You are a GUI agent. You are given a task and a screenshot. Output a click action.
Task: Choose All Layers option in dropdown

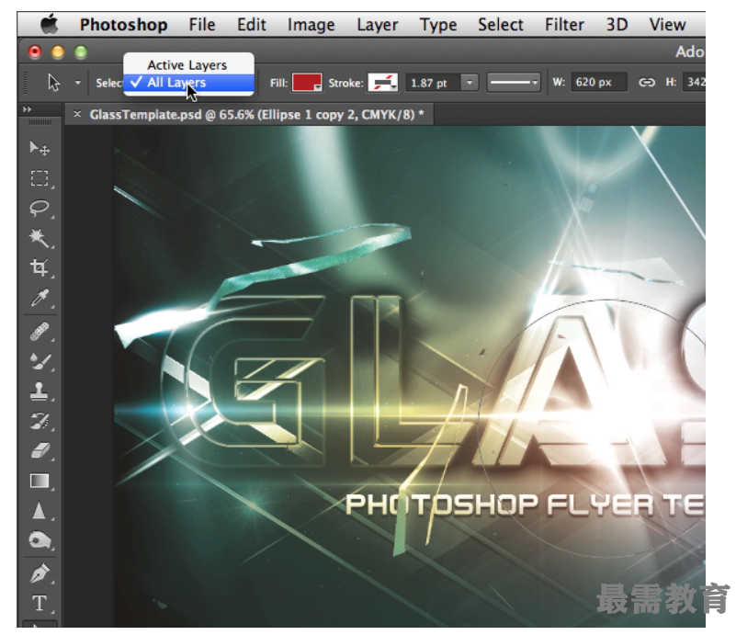[x=188, y=83]
